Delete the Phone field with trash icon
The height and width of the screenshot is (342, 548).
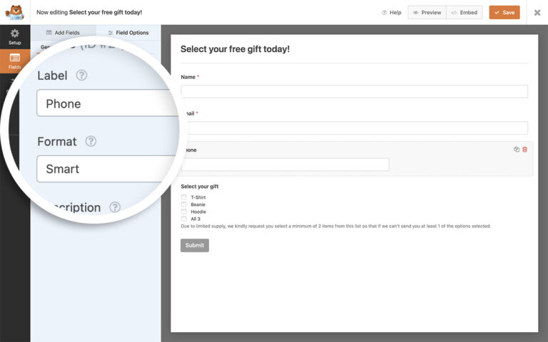click(525, 150)
